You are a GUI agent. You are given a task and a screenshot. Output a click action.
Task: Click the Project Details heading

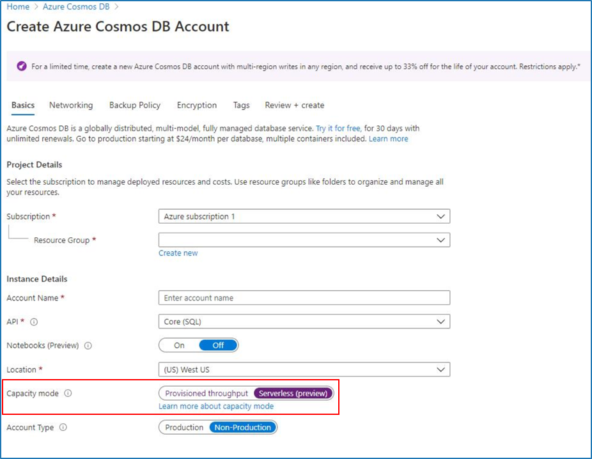click(x=35, y=165)
